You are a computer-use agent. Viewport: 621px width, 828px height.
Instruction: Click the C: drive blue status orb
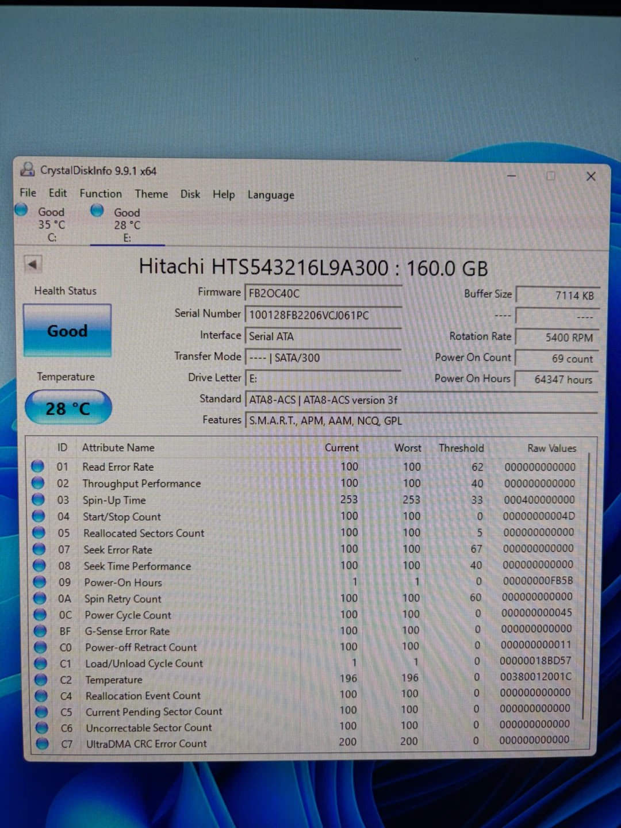[x=21, y=210]
